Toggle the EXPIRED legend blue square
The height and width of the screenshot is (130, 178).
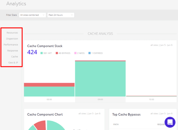click(x=89, y=53)
